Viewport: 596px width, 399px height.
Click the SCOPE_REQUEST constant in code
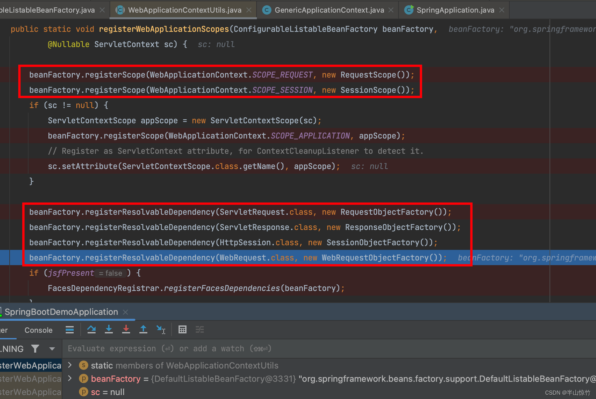282,75
